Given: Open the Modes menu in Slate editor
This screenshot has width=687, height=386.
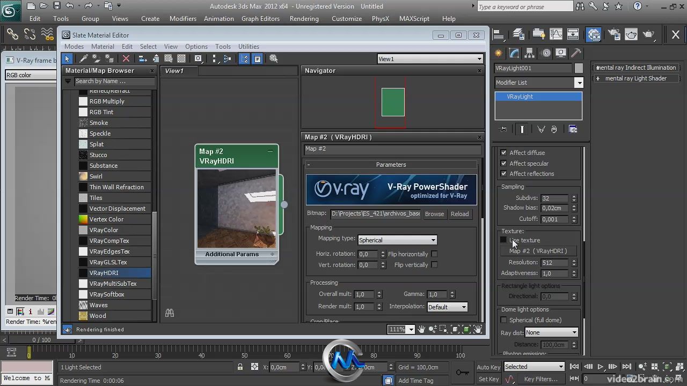Looking at the screenshot, I should click(74, 47).
